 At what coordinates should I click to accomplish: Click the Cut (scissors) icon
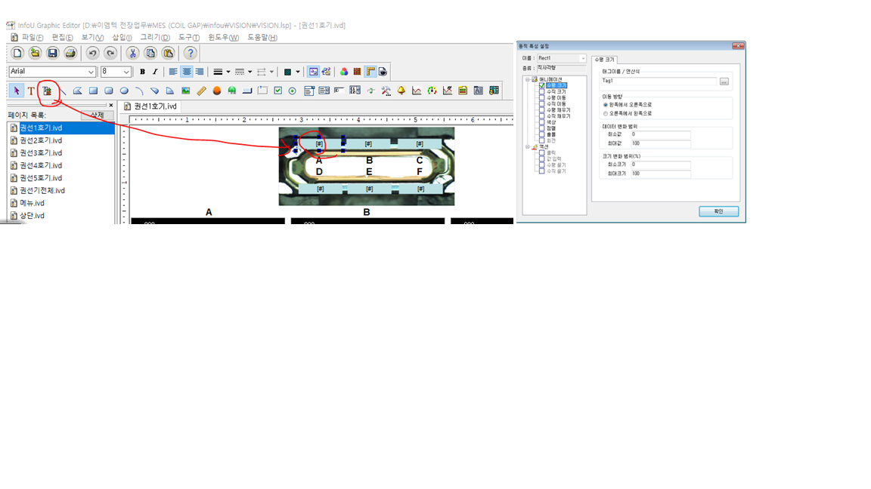click(x=132, y=53)
